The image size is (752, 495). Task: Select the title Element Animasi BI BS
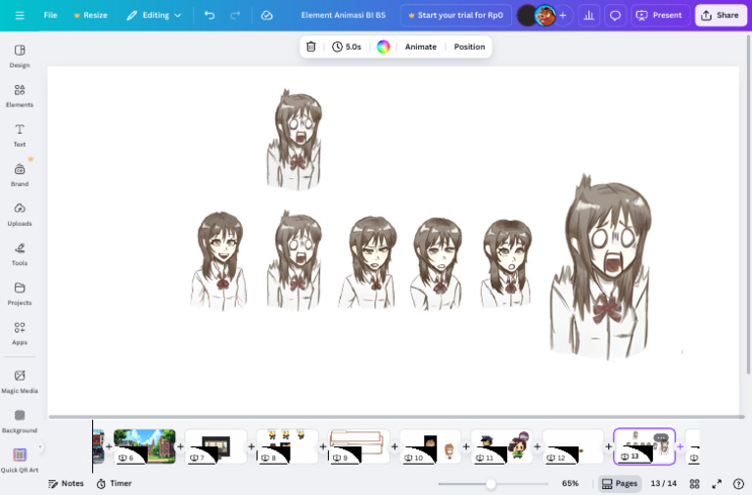click(344, 16)
